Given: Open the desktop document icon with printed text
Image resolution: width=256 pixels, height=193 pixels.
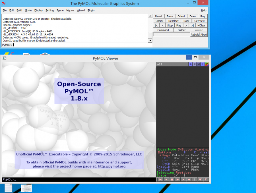Looking at the screenshot, I should (x=26, y=188).
